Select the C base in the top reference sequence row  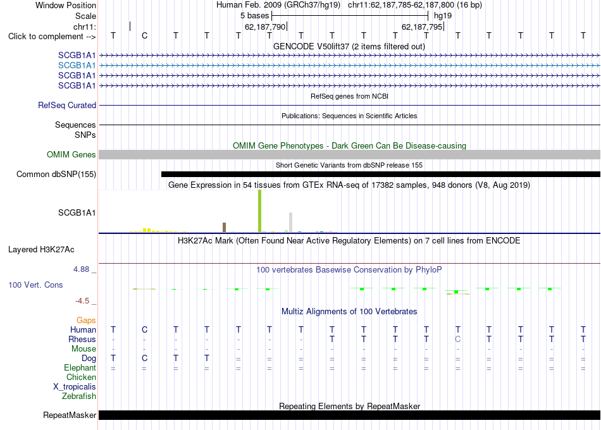pos(144,35)
